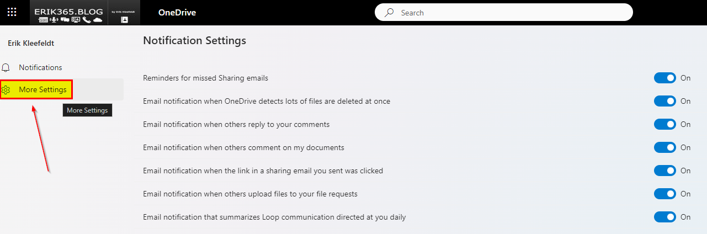Toggle email when others reply to your comments

click(x=665, y=124)
